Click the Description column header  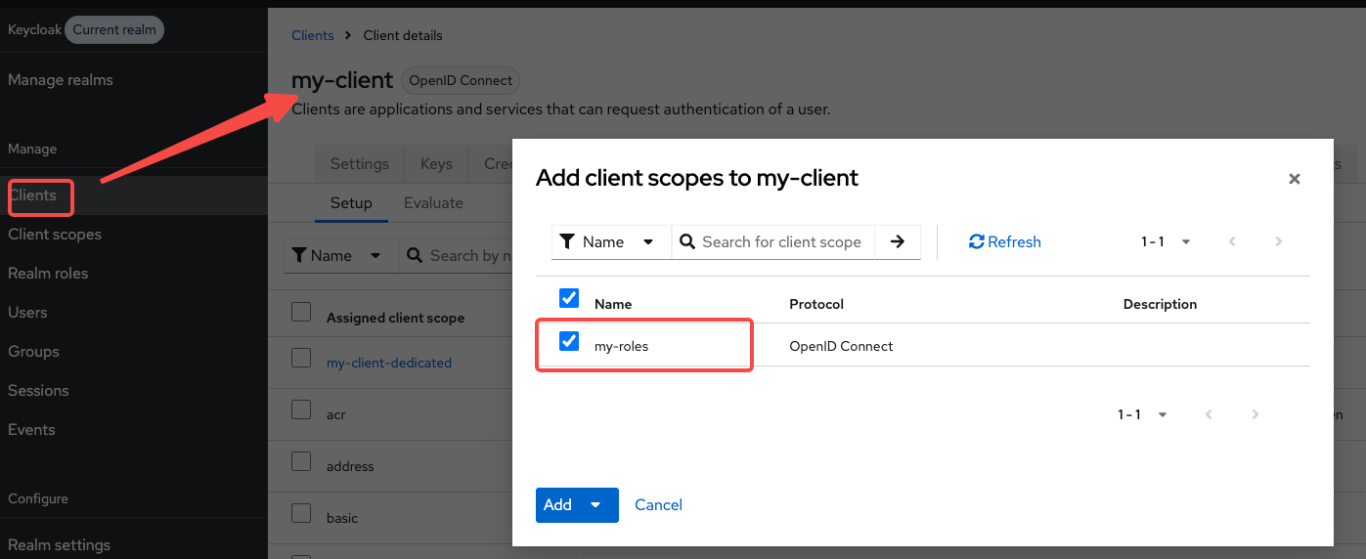tap(1160, 304)
